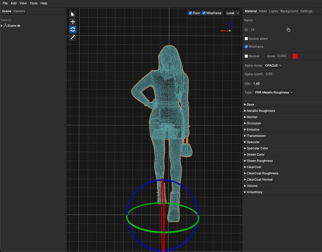Viewport: 322px width, 252px height.
Task: Enable the Normal checkbox
Action: [246, 56]
